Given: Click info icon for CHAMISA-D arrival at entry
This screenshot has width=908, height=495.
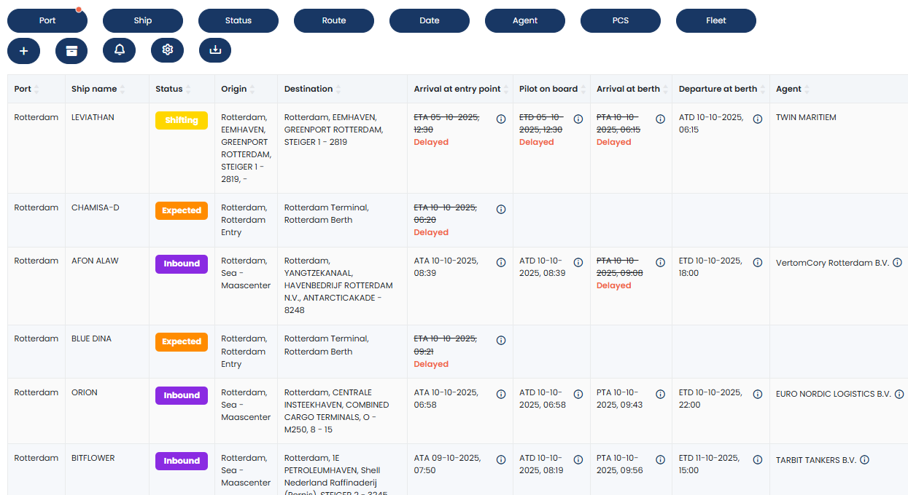Looking at the screenshot, I should click(x=501, y=210).
